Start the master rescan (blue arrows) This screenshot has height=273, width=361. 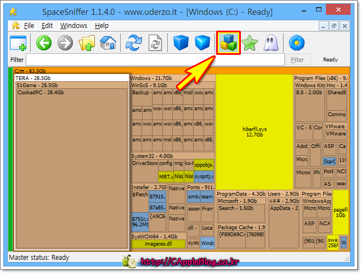coord(134,43)
